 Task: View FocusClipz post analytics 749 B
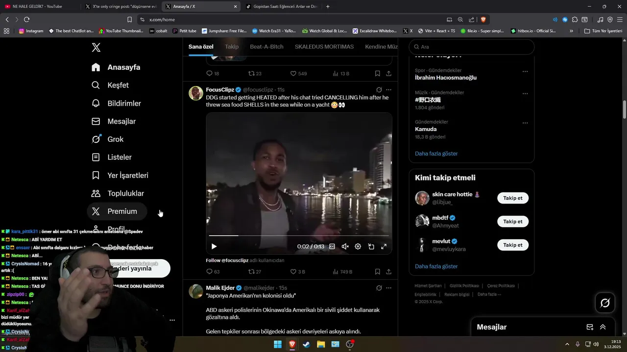tap(342, 271)
